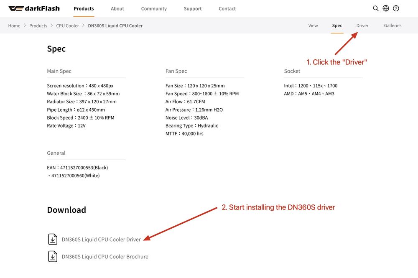Screen dimensions: 418x278
Task: Click the Fan Spec section title
Action: [x=176, y=71]
